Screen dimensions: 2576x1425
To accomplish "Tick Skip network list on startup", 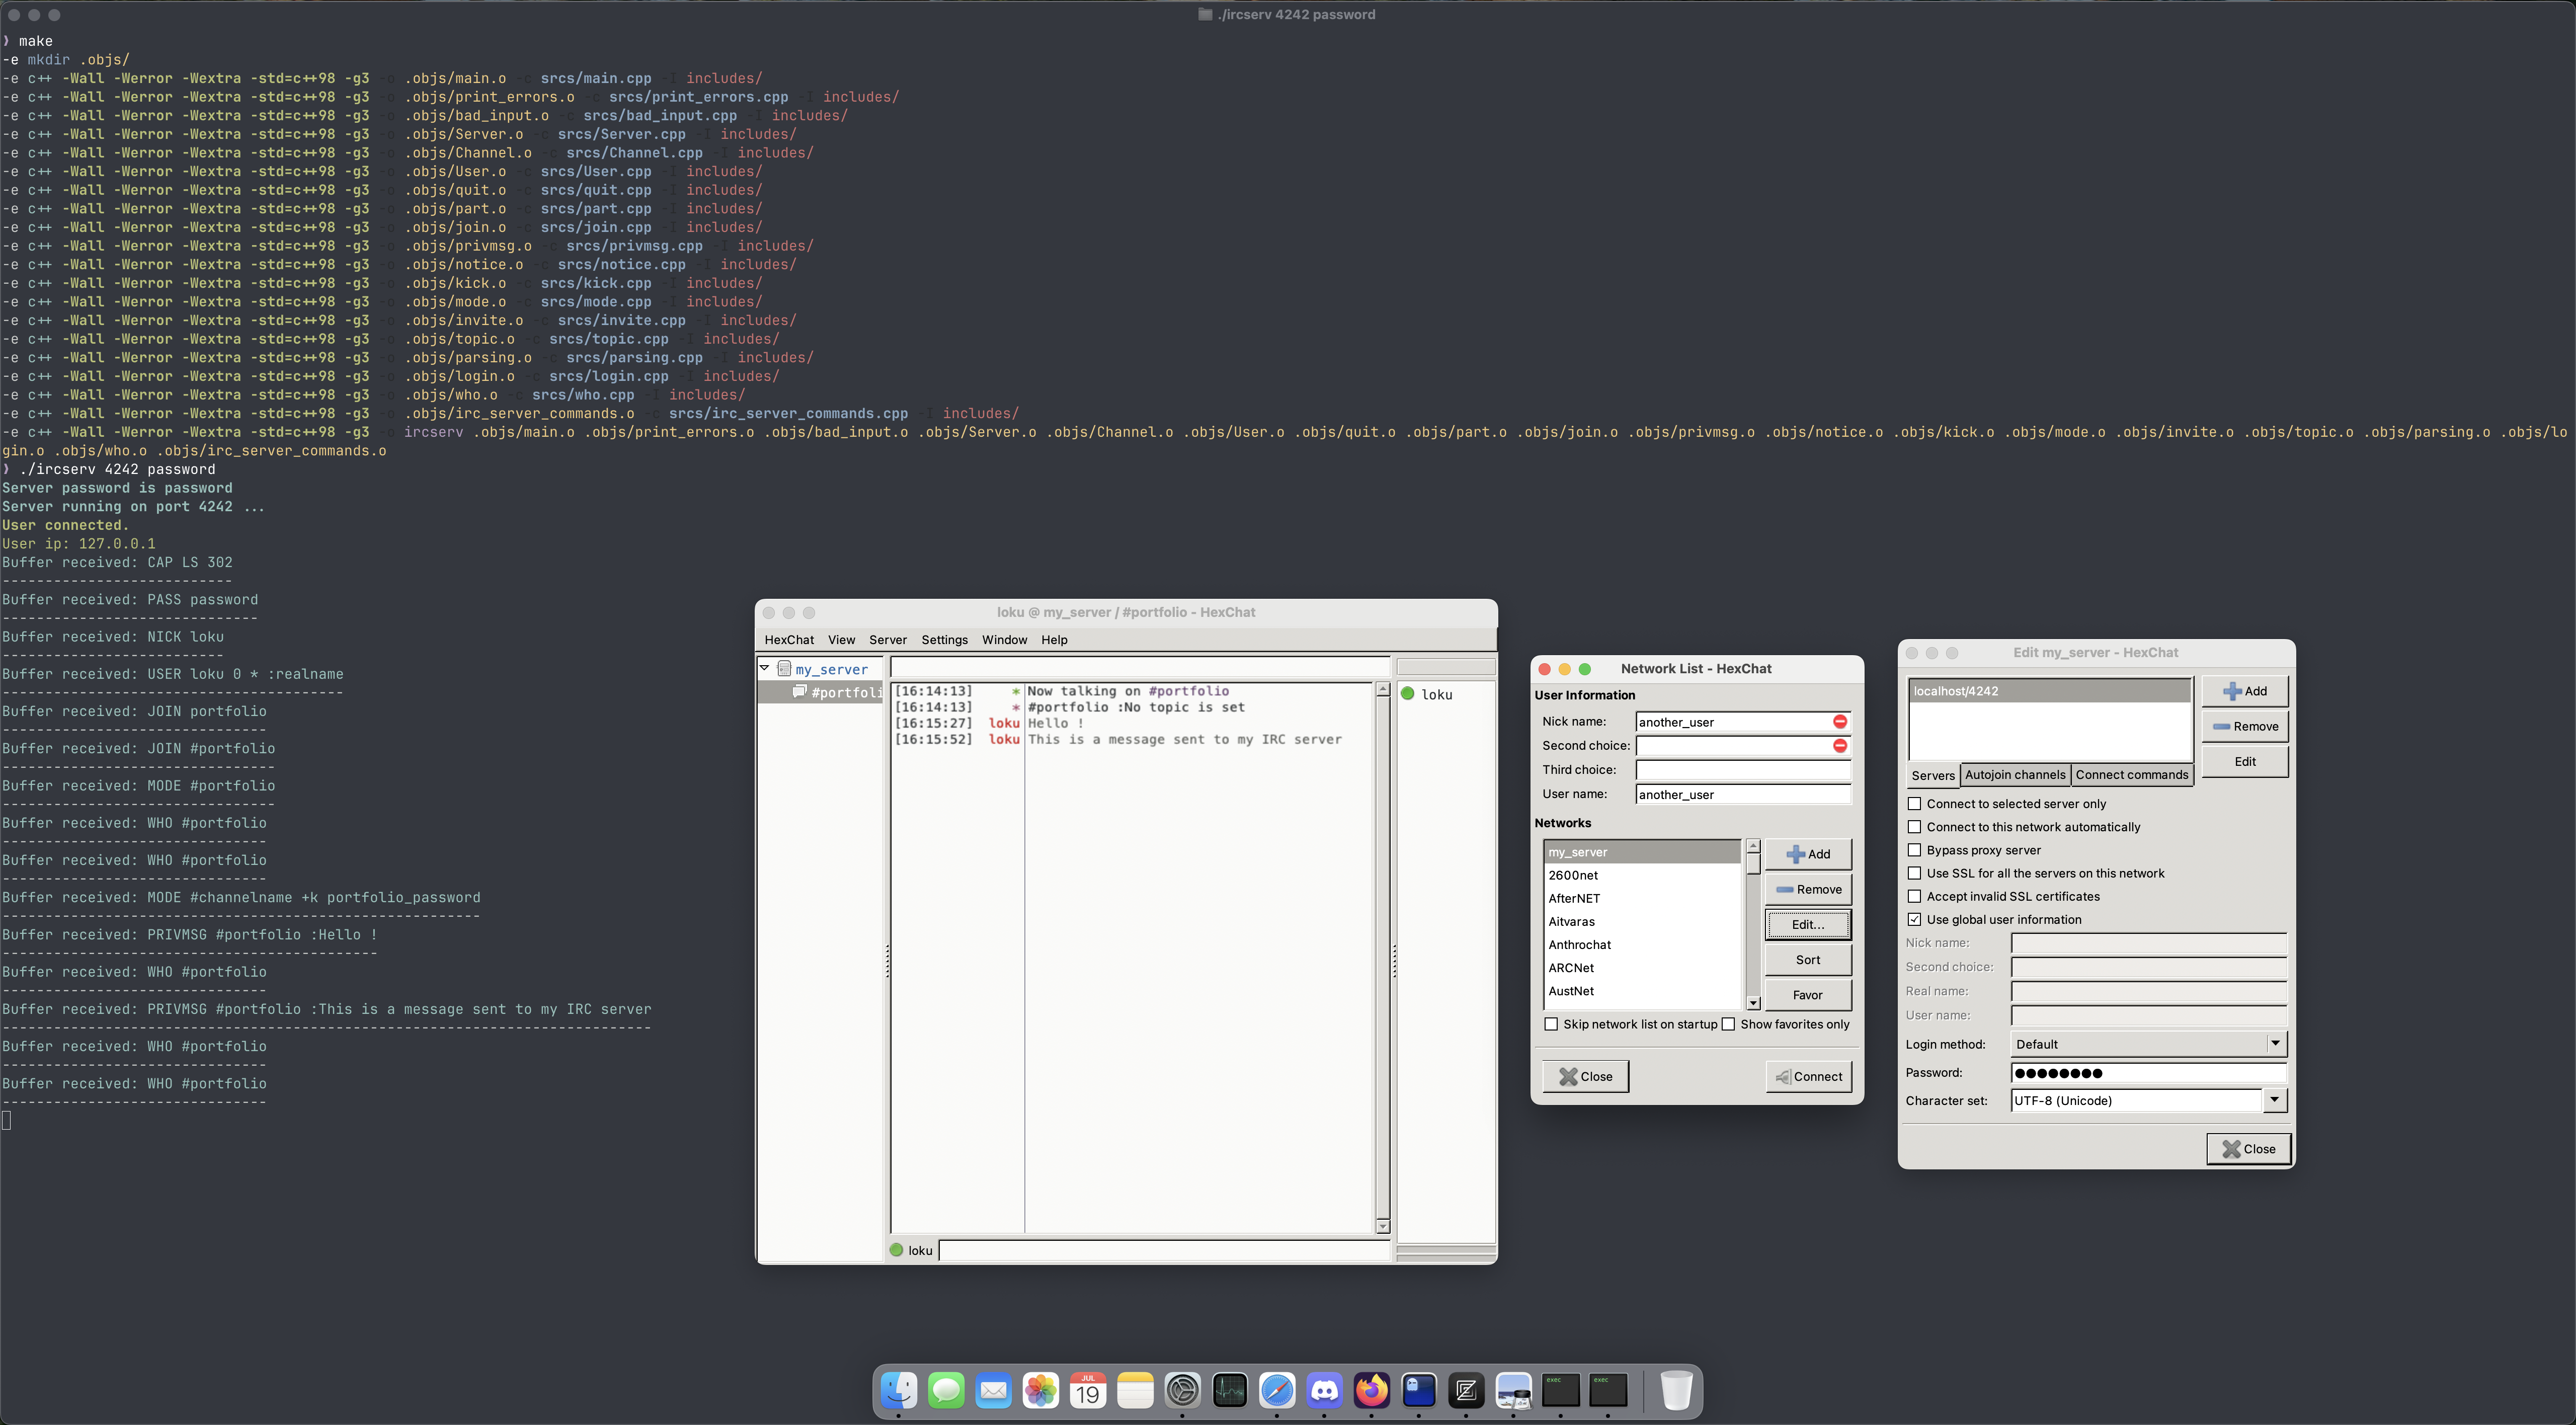I will coord(1551,1023).
